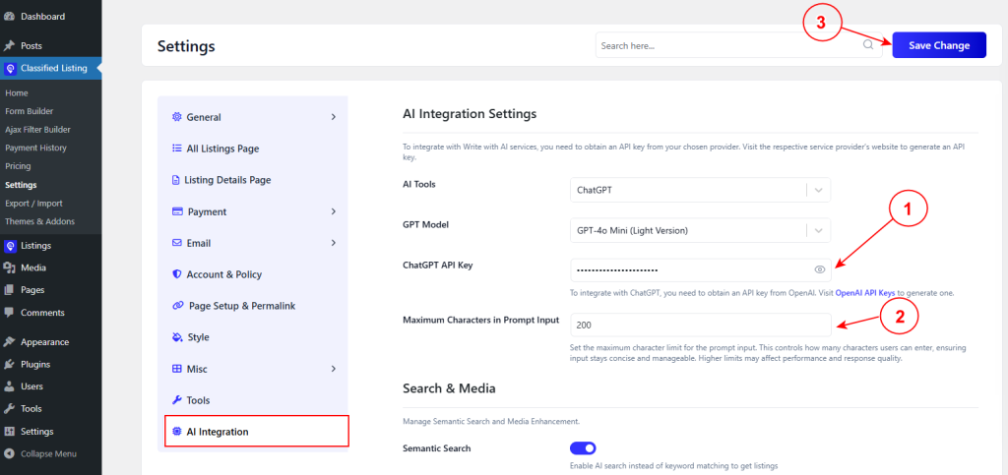Click the Tools wrench icon in WordPress sidebar
The height and width of the screenshot is (475, 1008).
9,409
